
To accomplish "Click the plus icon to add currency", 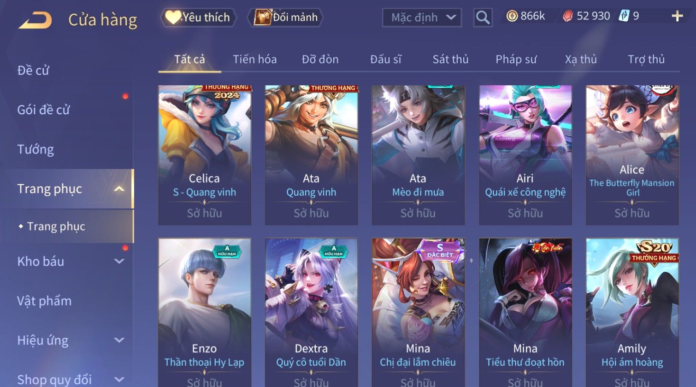I will click(x=677, y=17).
